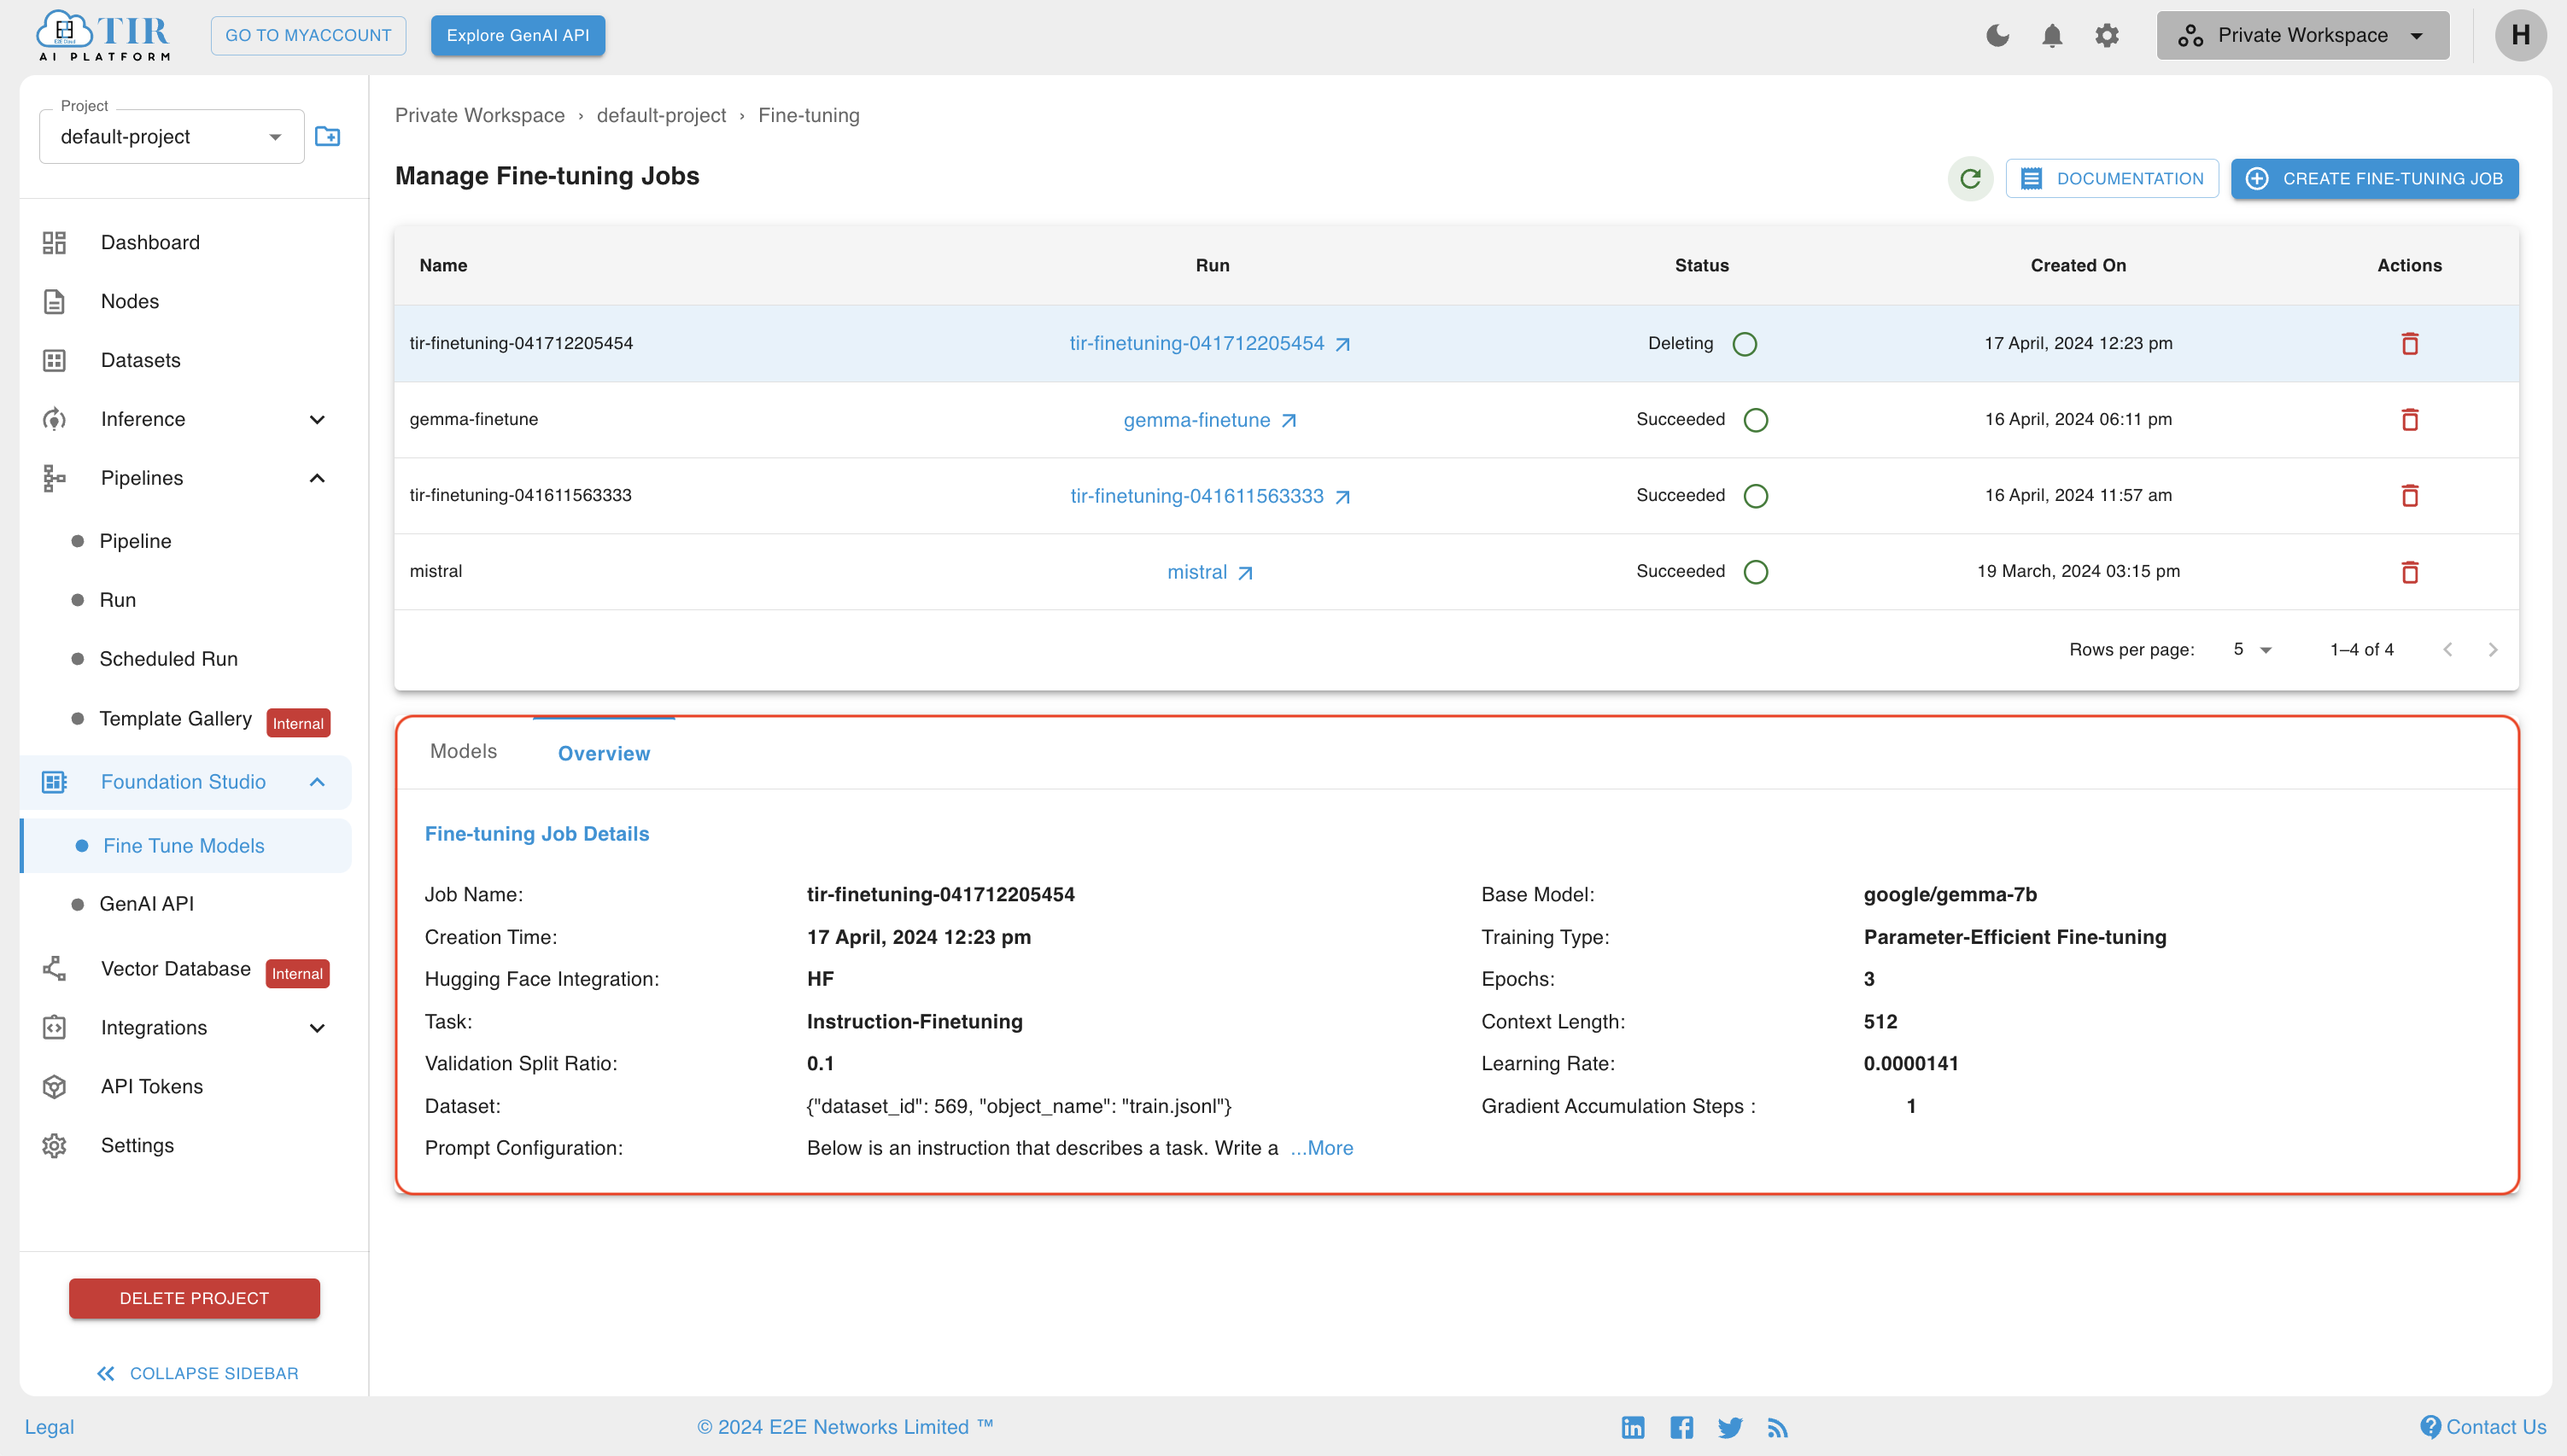
Task: Open the user avatar H menu
Action: click(x=2520, y=36)
